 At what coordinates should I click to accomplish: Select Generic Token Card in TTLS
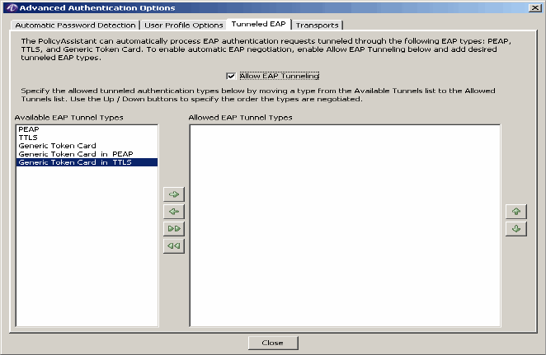click(87, 162)
